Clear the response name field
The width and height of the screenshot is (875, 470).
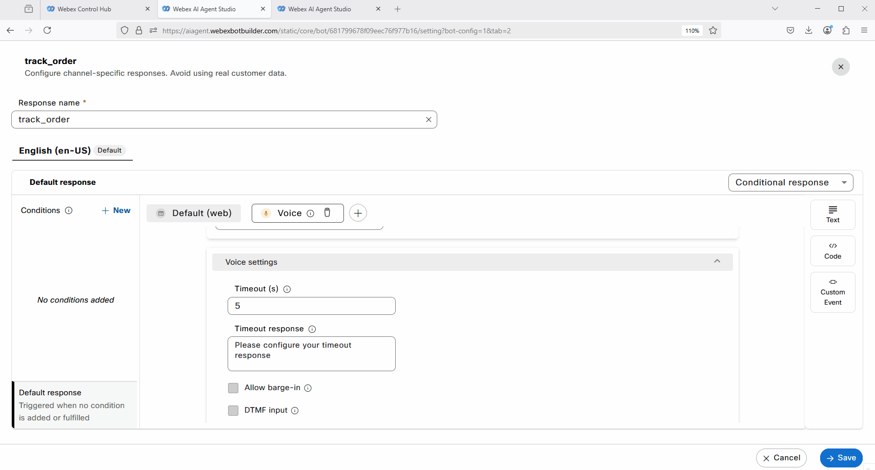tap(429, 120)
